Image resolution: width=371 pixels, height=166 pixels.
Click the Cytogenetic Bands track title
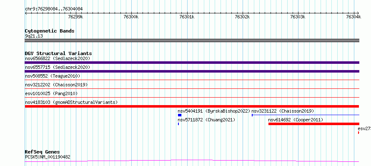point(50,31)
